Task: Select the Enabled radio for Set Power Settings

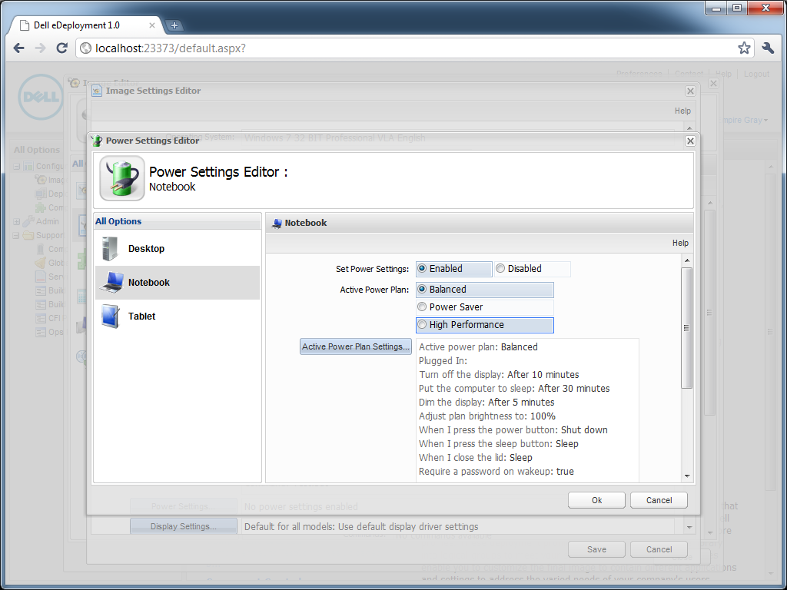Action: tap(422, 268)
